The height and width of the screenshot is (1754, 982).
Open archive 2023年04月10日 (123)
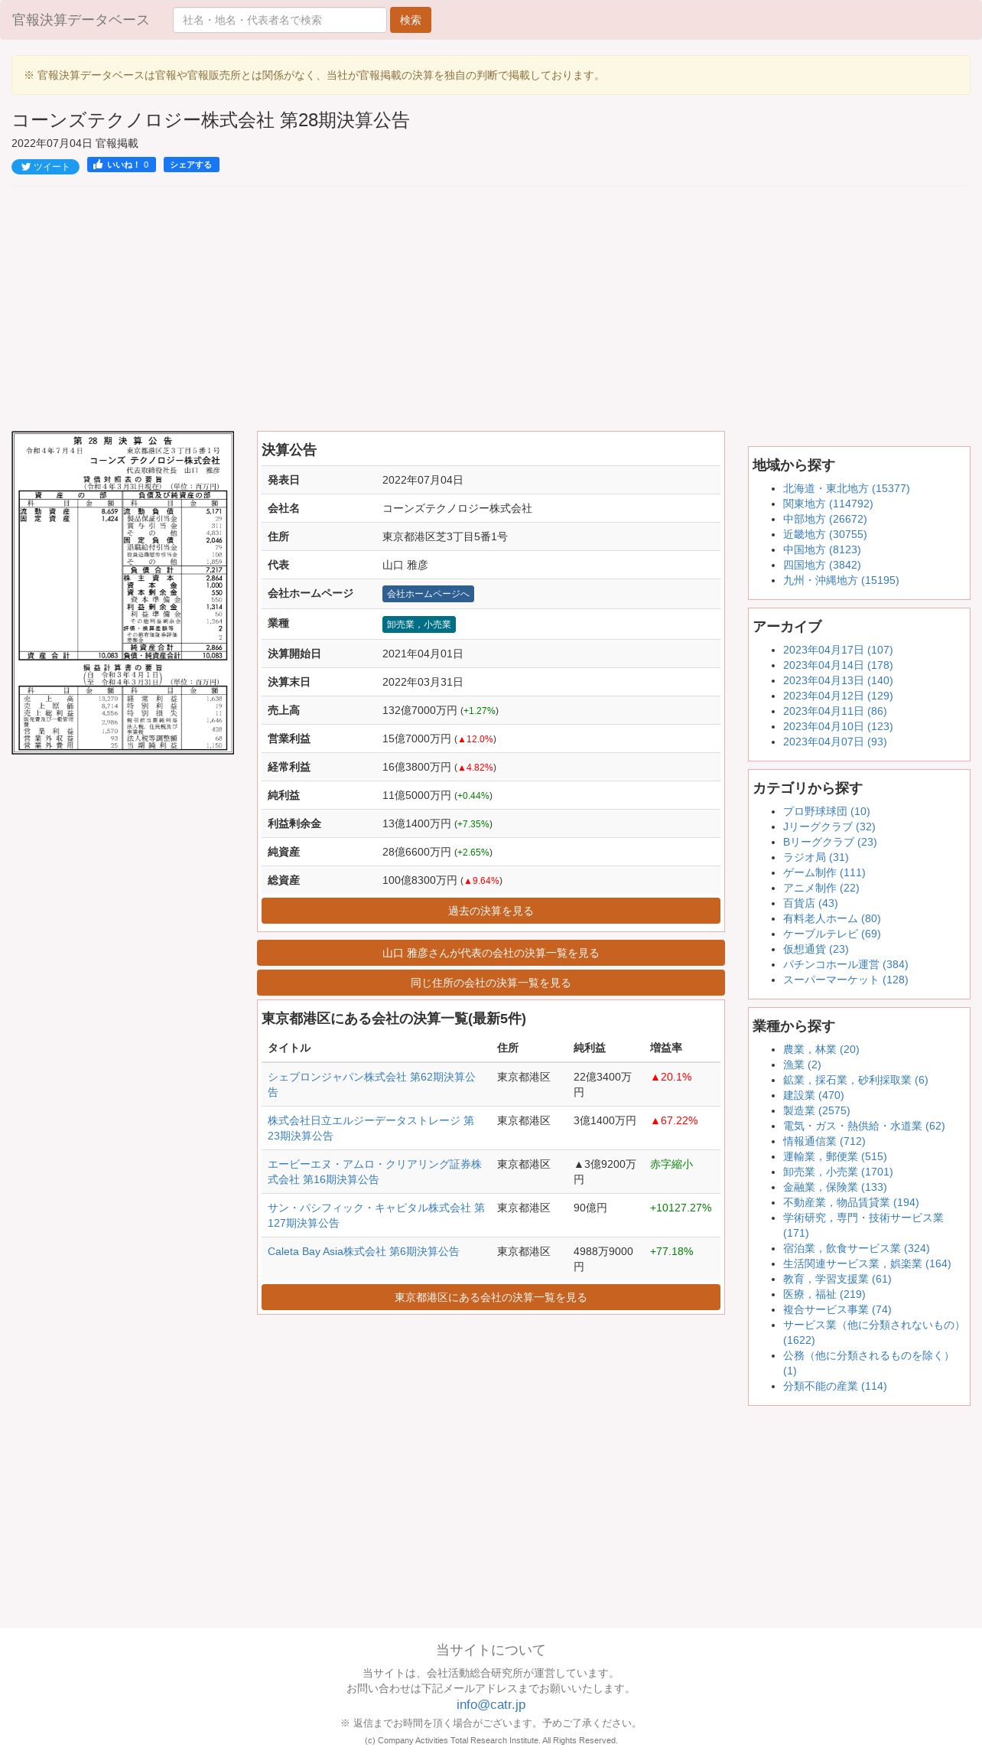point(837,726)
